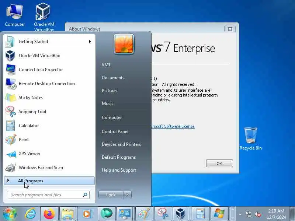Open Snipping Tool from Start menu

pos(49,112)
